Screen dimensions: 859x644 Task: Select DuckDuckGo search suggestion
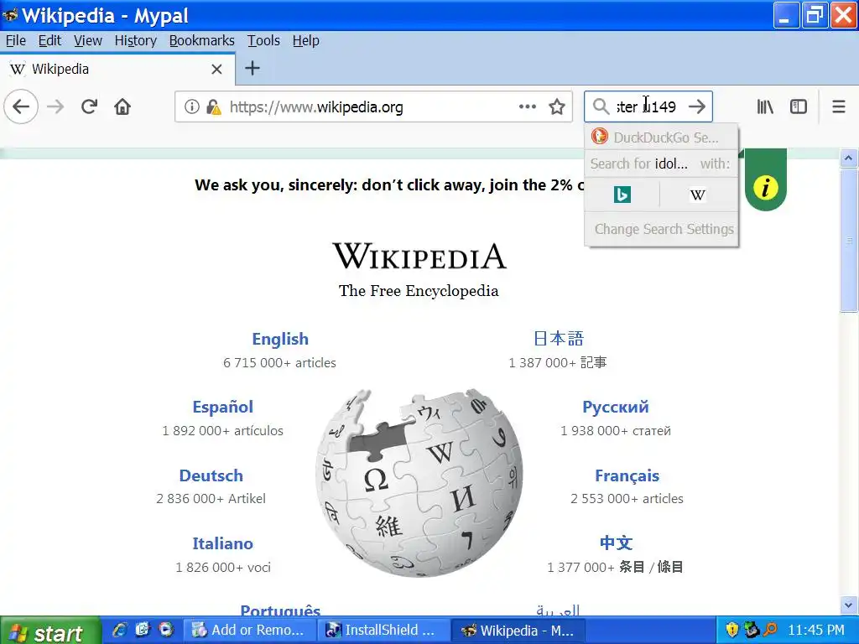[661, 137]
